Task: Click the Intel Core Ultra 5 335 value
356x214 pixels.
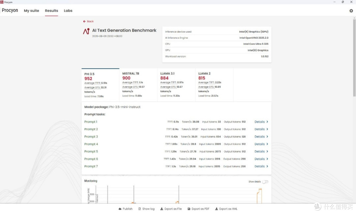Action: (x=256, y=44)
